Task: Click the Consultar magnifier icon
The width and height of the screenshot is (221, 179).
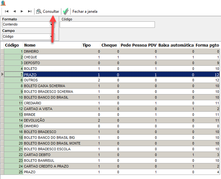Action: coord(39,11)
